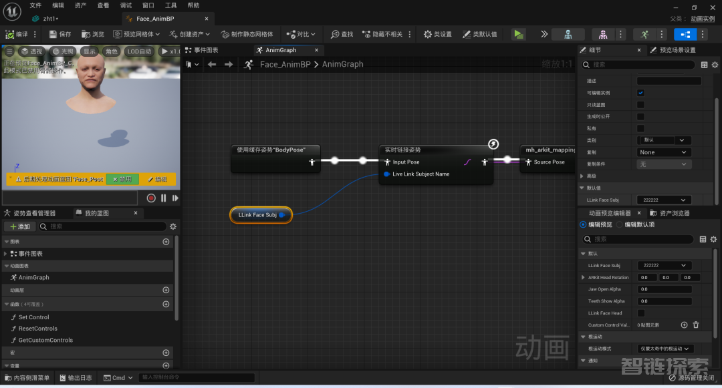
Task: Click the green 禁用 button in viewport warning
Action: point(122,179)
